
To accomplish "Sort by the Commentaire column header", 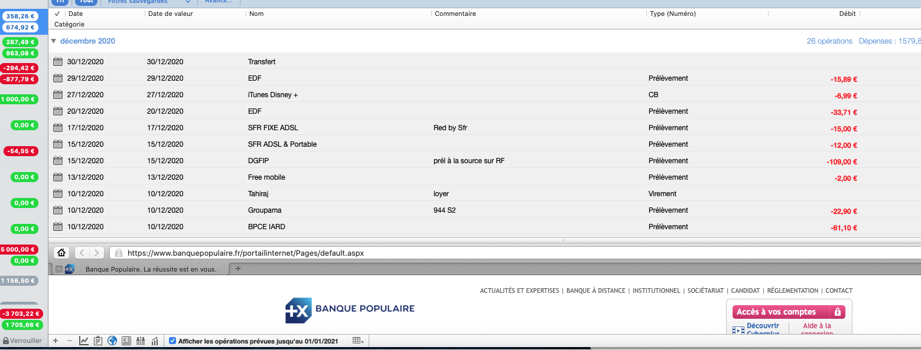I will [x=455, y=14].
